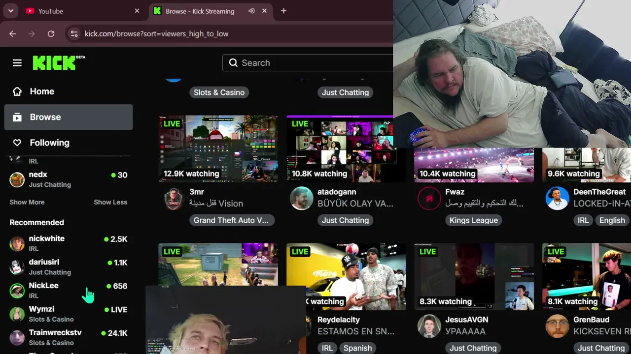This screenshot has height=354, width=631.
Task: Click the BÜYÜK OLAY VA... stream title
Action: [x=355, y=204]
